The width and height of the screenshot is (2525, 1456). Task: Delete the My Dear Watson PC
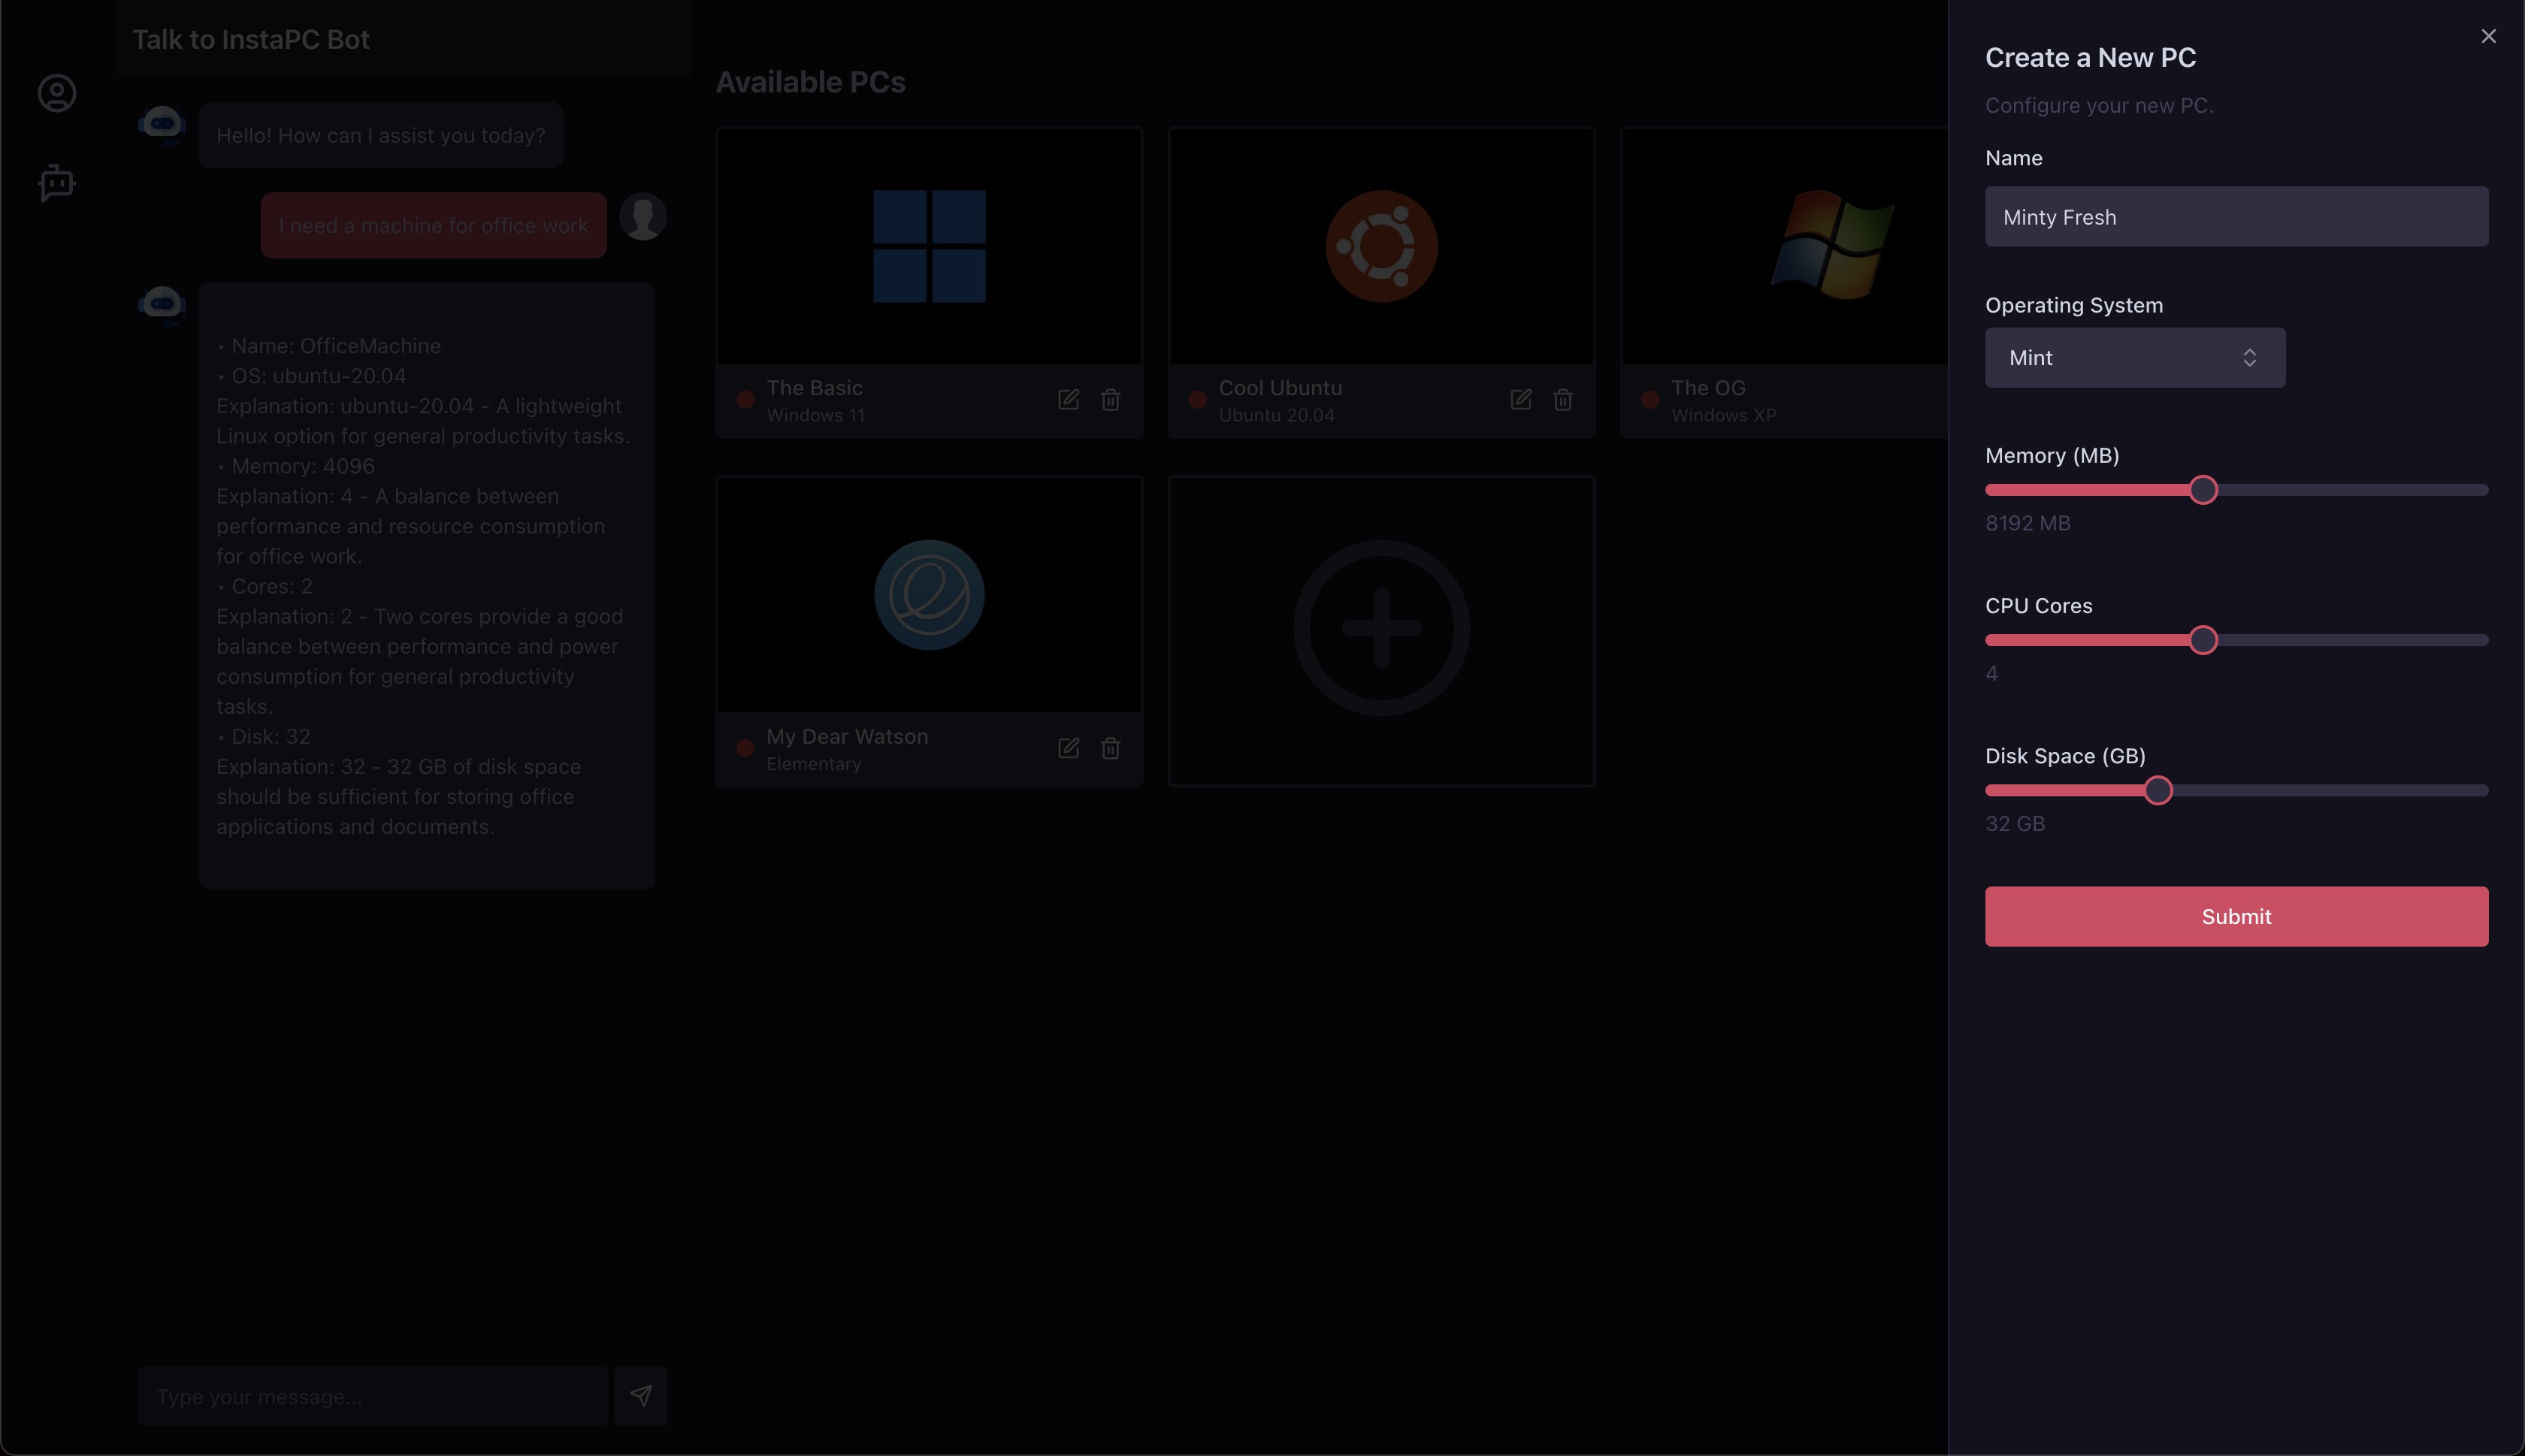pos(1110,748)
